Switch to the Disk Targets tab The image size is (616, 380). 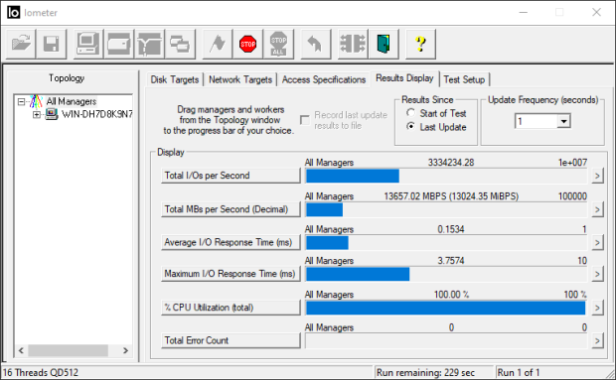point(175,79)
